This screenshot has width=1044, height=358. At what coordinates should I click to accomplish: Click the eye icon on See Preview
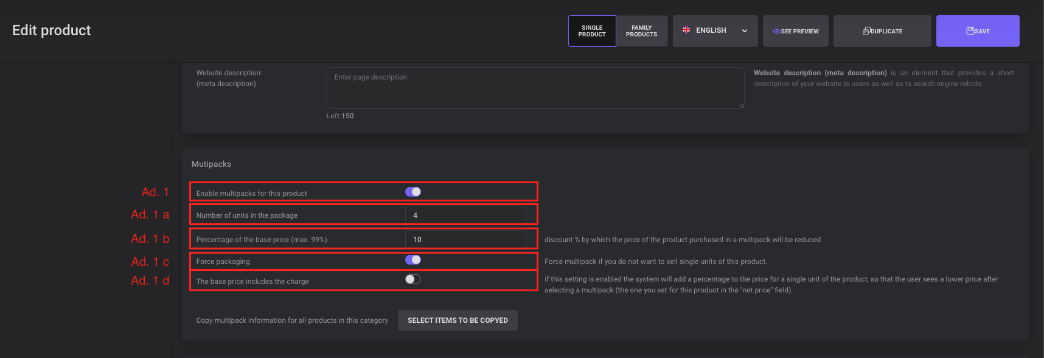(776, 31)
